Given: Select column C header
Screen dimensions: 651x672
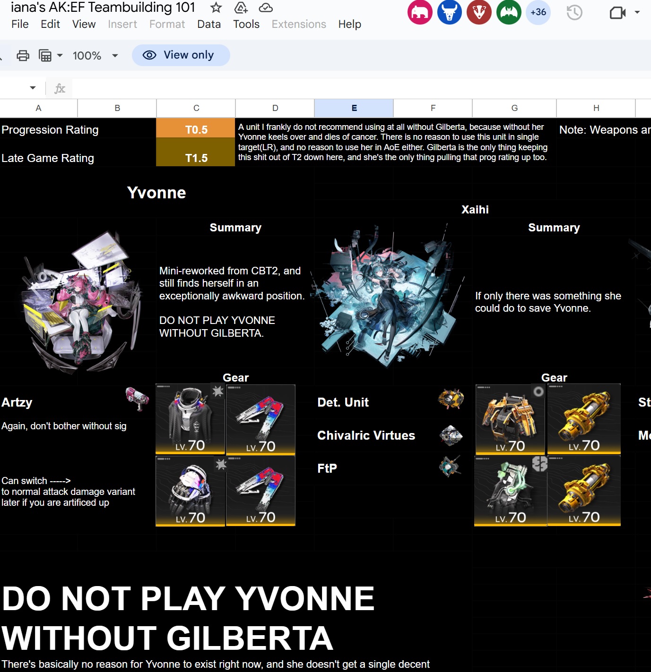Looking at the screenshot, I should click(x=196, y=108).
